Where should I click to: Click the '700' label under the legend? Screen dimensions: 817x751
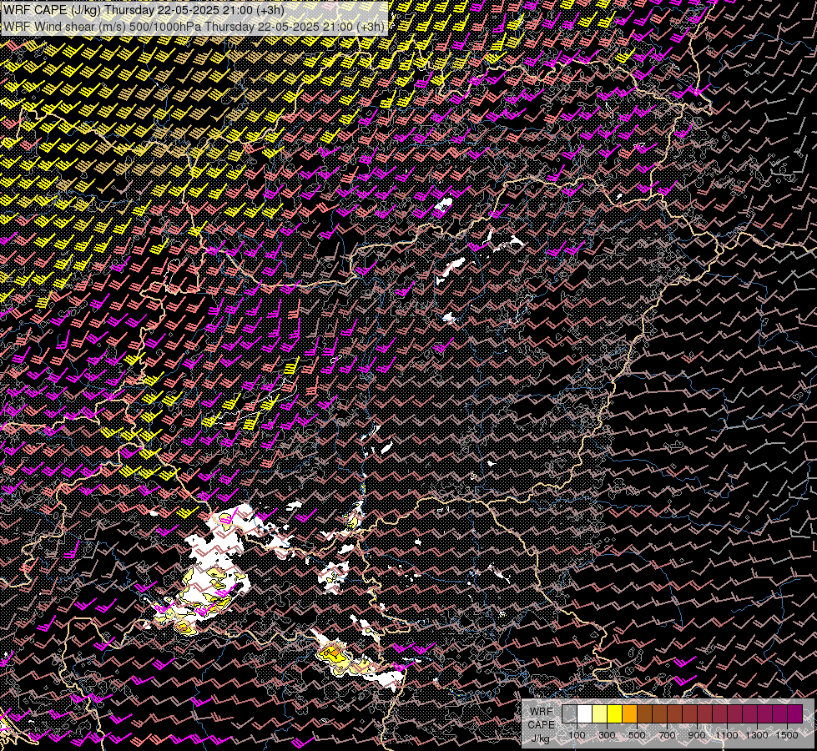pos(667,735)
